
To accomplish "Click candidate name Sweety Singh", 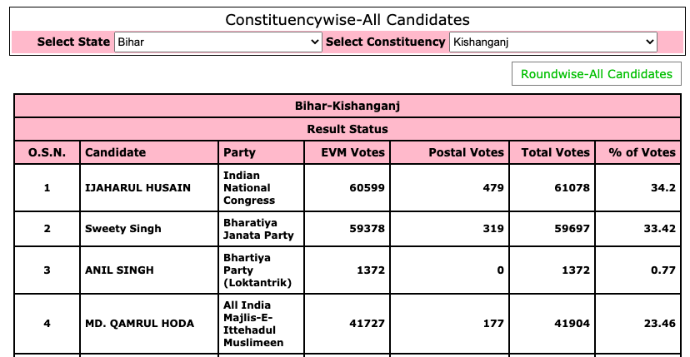I will pyautogui.click(x=123, y=229).
